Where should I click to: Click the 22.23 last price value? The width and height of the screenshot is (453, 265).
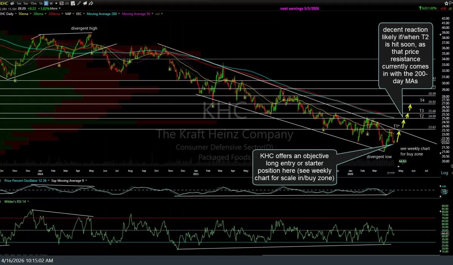(x=22, y=8)
